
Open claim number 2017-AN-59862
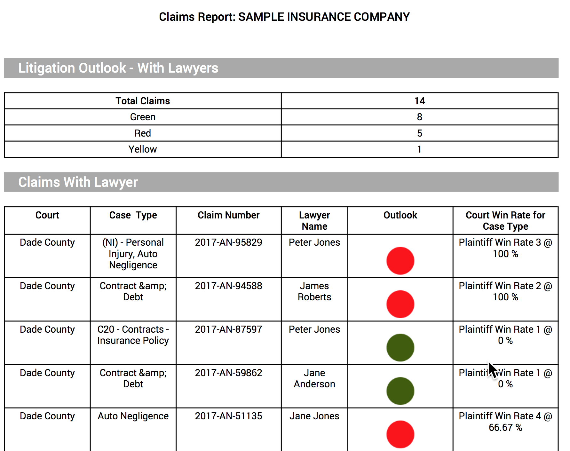[228, 373]
